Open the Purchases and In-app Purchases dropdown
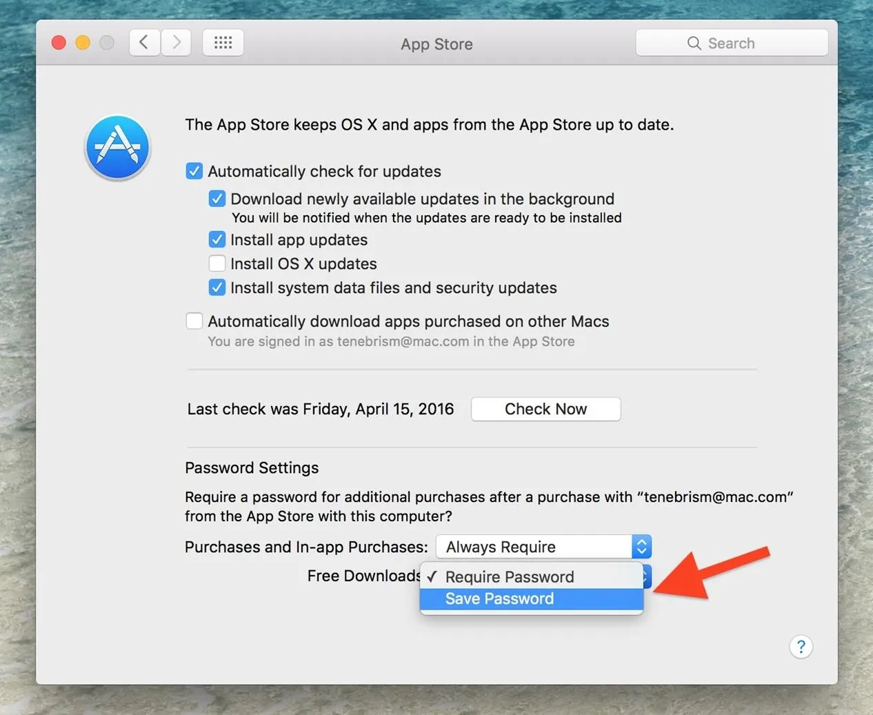 coord(543,547)
